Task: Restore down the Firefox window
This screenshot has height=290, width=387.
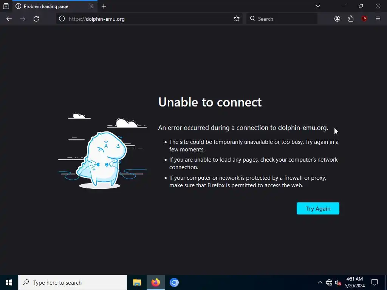Action: point(361,6)
